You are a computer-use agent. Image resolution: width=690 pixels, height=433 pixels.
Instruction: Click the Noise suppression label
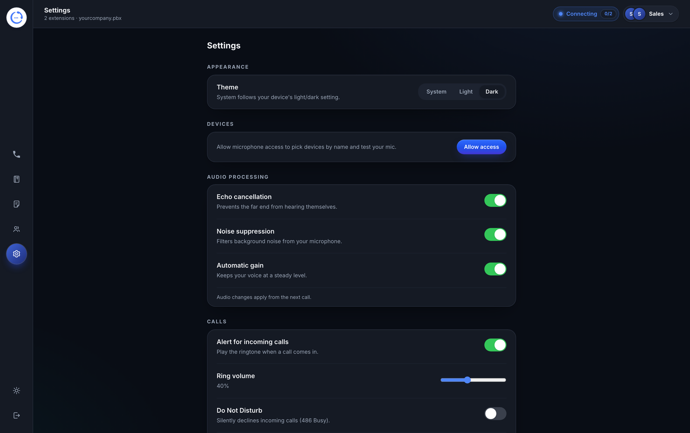coord(245,231)
